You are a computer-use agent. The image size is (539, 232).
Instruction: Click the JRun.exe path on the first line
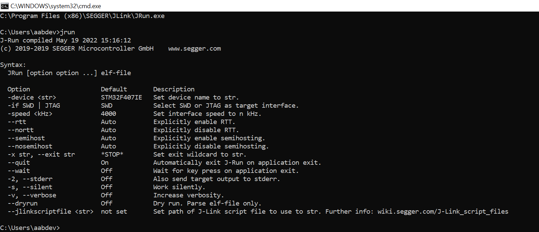pos(82,16)
